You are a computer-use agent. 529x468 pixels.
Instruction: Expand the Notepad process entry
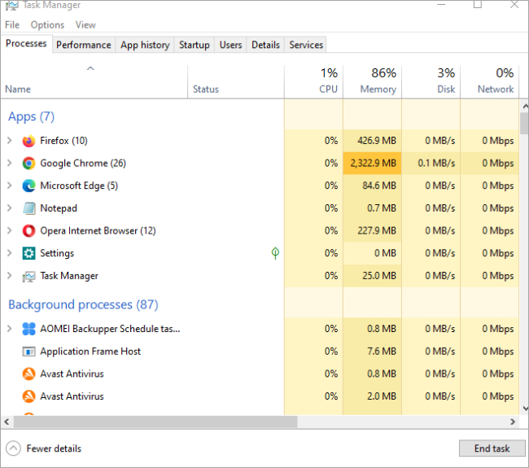10,208
